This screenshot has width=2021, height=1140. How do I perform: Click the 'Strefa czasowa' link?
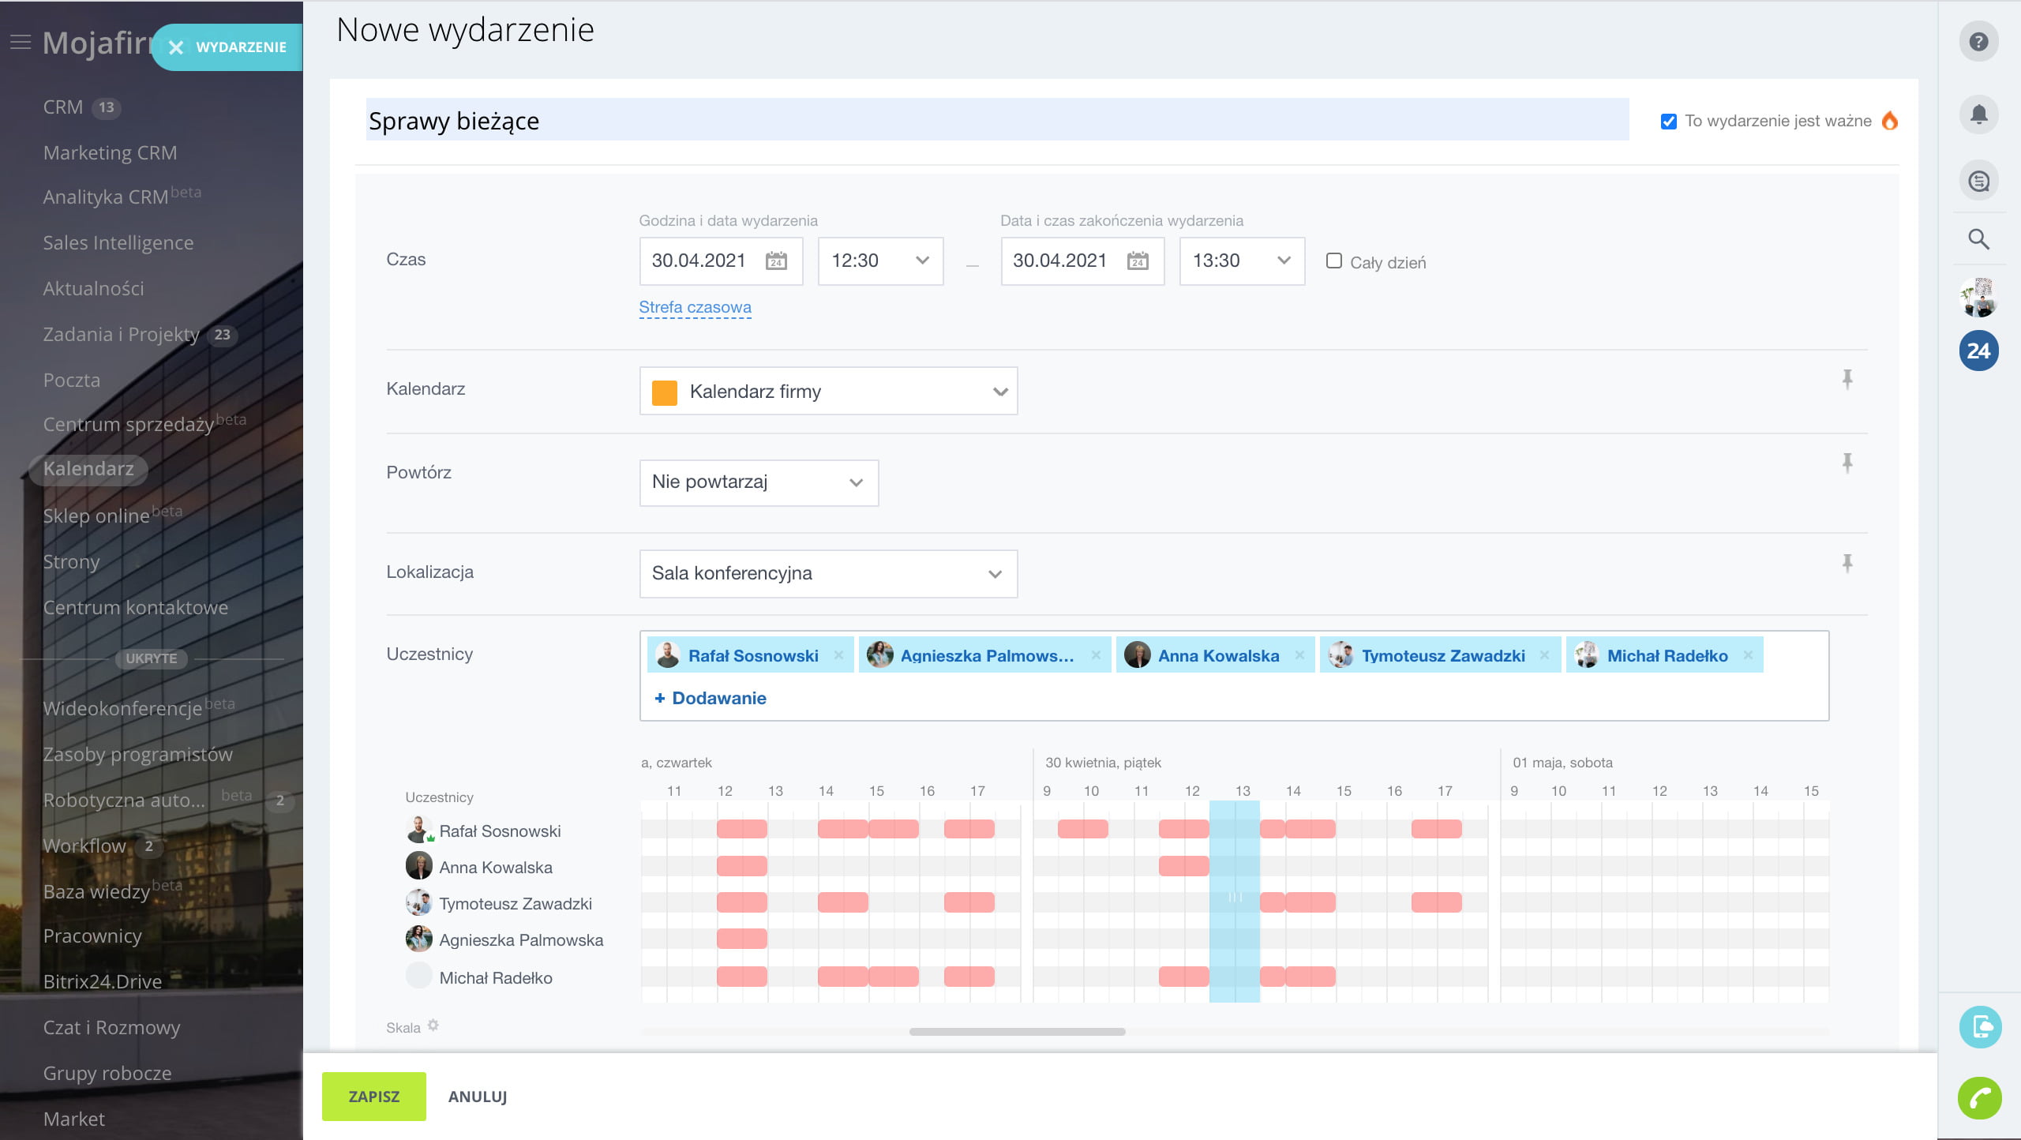click(x=695, y=307)
